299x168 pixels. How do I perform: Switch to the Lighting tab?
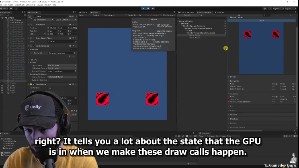tap(219, 12)
